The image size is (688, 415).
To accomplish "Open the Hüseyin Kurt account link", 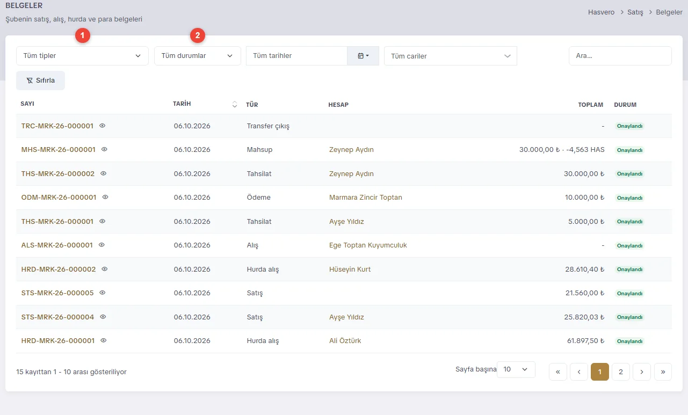I will [x=350, y=269].
